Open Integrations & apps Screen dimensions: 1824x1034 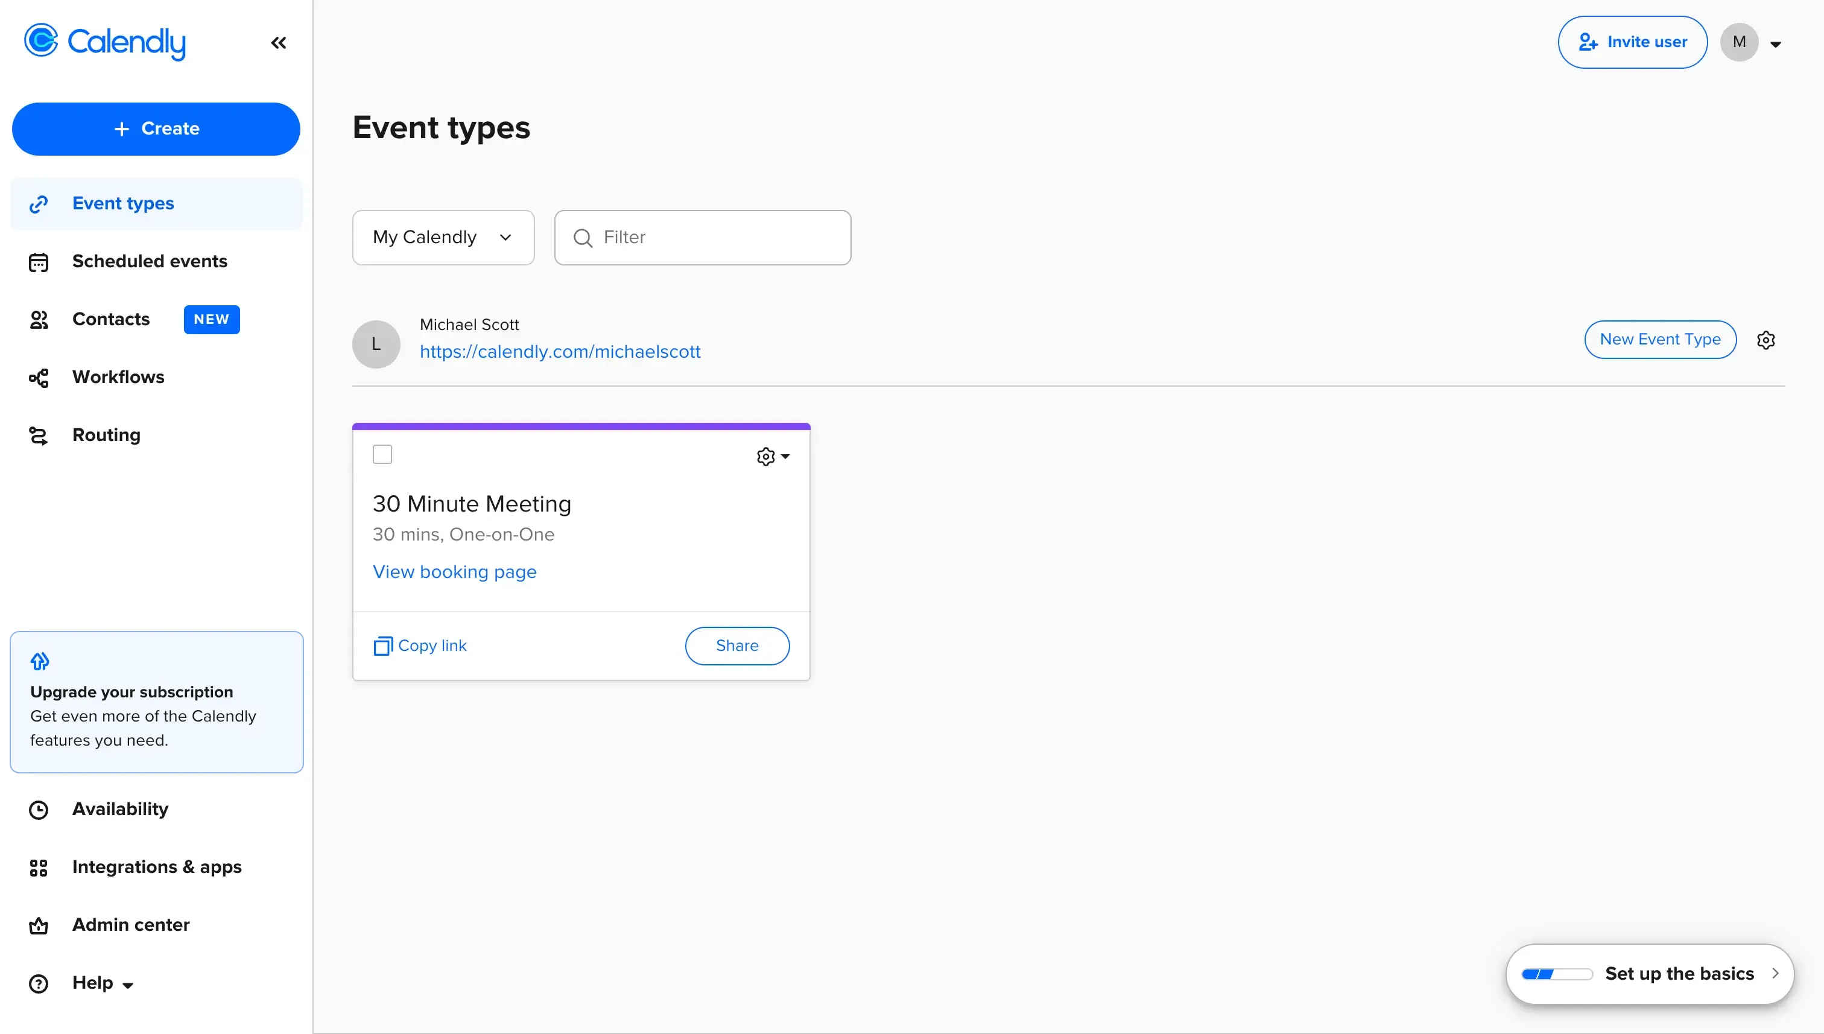[x=156, y=867]
